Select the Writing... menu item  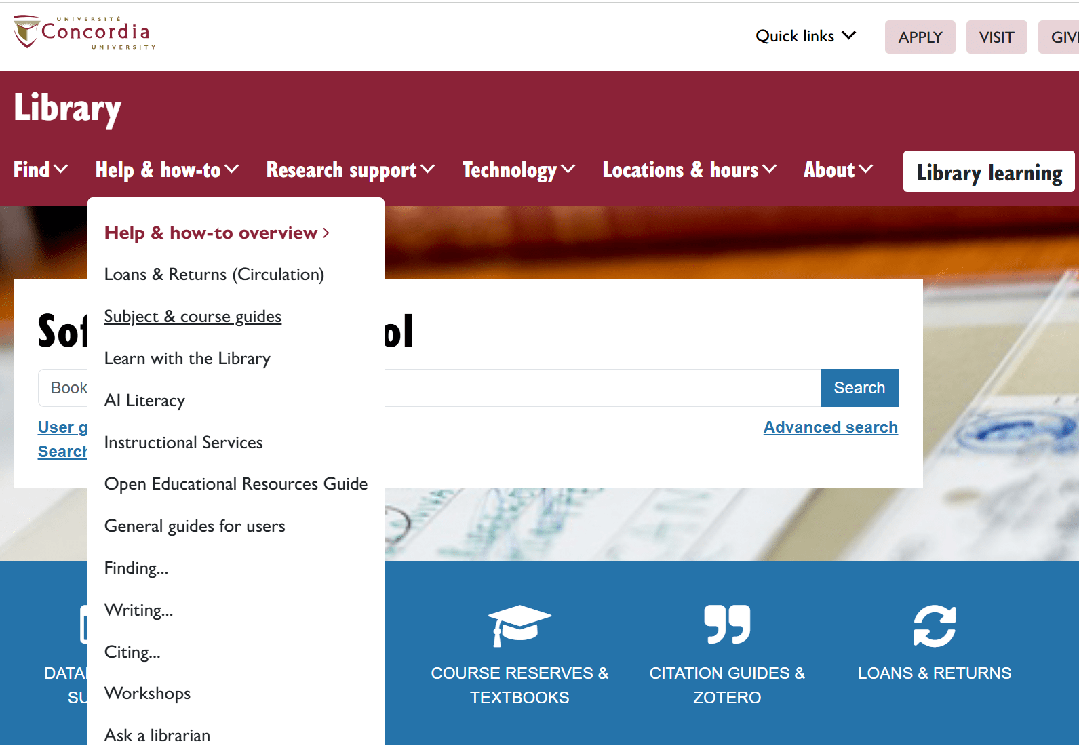tap(138, 610)
